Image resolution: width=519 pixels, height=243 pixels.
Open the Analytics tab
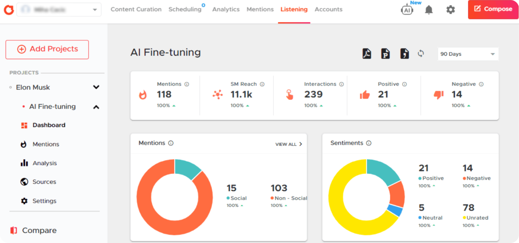coord(226,9)
